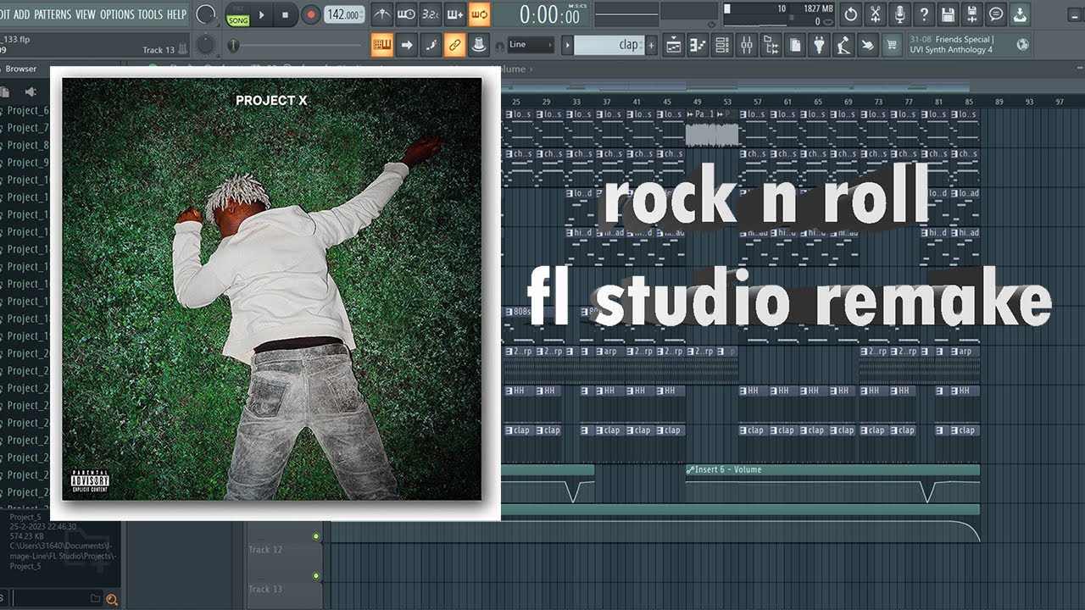This screenshot has height=610, width=1085.
Task: Open the Channel rack icon
Action: click(722, 45)
